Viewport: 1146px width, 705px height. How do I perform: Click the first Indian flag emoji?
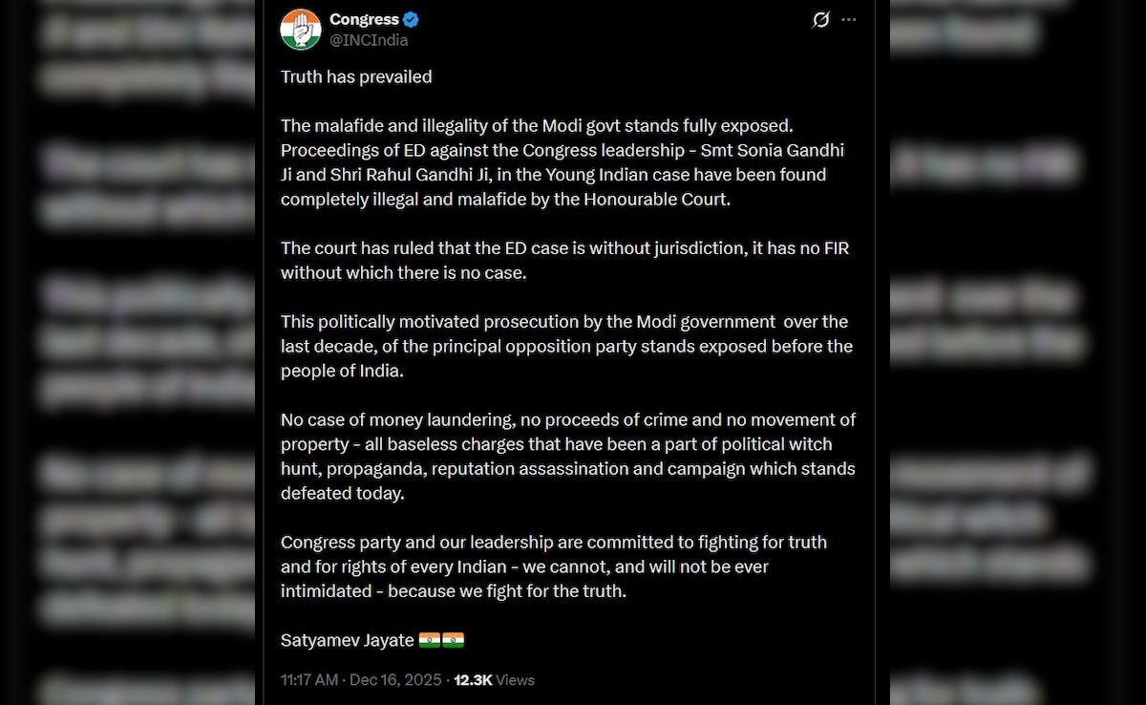pyautogui.click(x=429, y=639)
